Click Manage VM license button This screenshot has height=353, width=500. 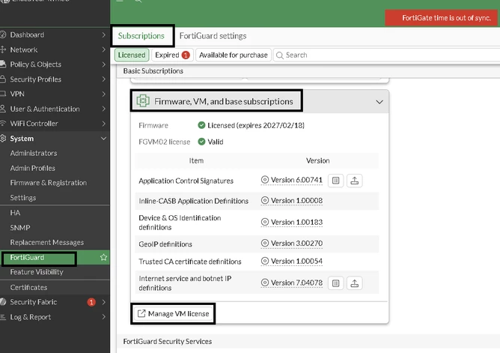click(x=173, y=314)
